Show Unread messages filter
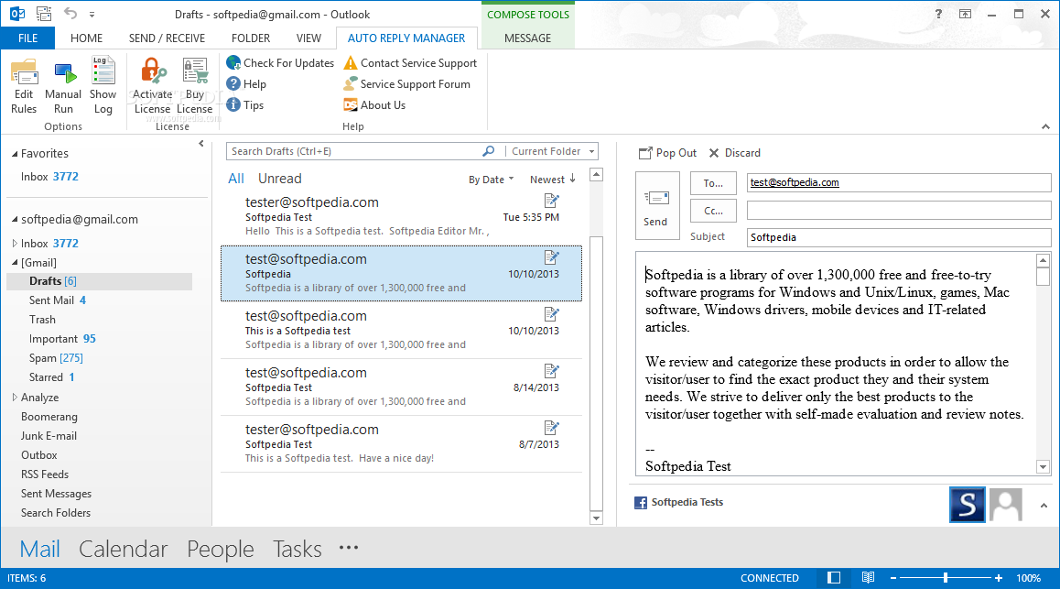This screenshot has height=589, width=1060. (x=280, y=179)
